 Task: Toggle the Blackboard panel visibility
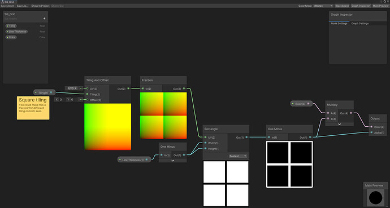tap(342, 6)
